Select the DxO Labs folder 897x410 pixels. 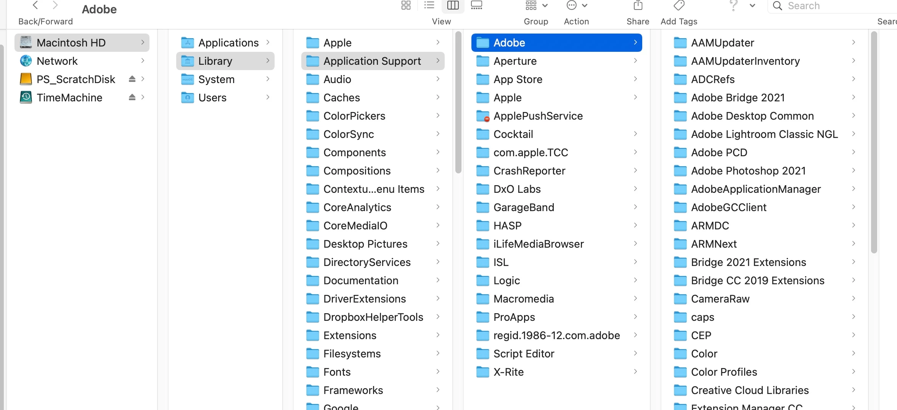[x=557, y=189]
